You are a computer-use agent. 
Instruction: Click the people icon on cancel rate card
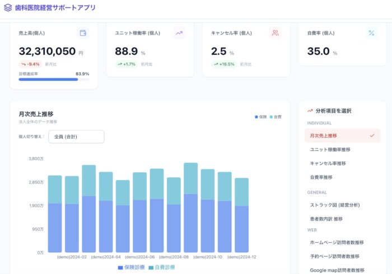coord(275,33)
